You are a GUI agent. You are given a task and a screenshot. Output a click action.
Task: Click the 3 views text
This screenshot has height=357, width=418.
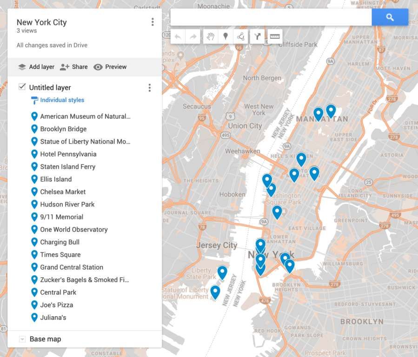click(27, 31)
